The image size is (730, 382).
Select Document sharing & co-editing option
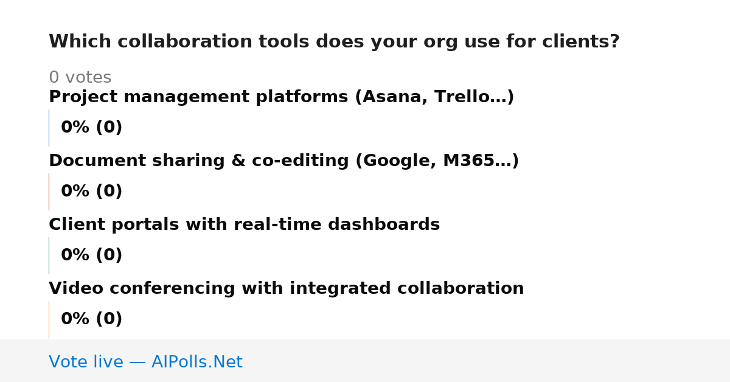point(283,161)
